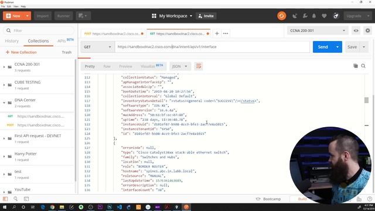This screenshot has height=211, width=375.
Task: Click the Windows Start button
Action: click(4, 207)
